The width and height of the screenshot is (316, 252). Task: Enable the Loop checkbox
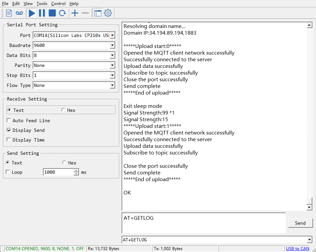point(8,172)
